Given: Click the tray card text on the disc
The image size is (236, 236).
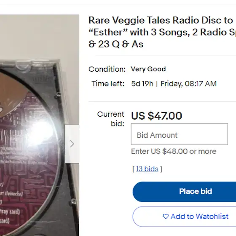Looking at the screenshot, I should pyautogui.click(x=10, y=212).
